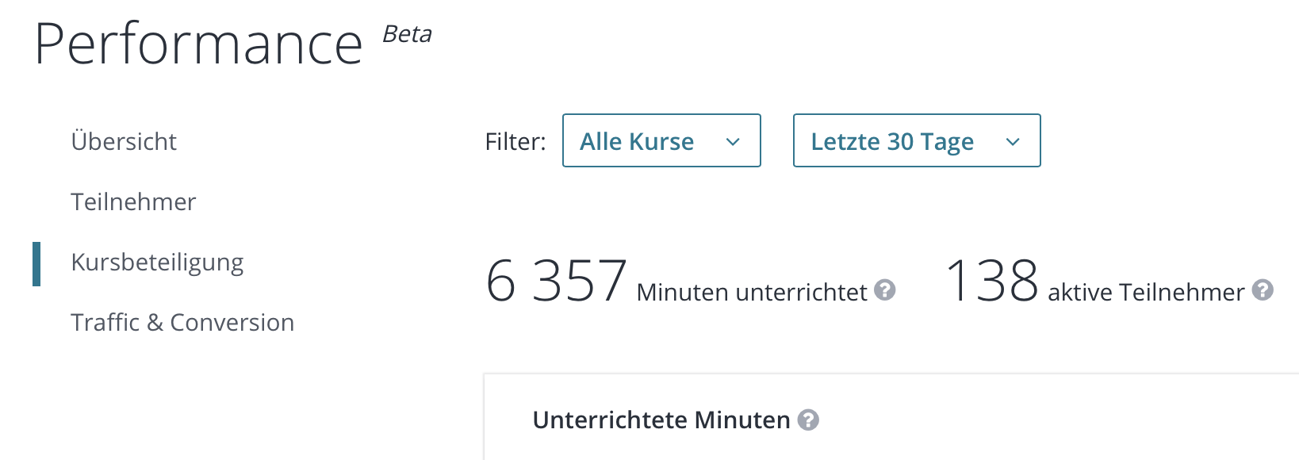Screen dimensions: 1299x460
Task: Click help icon next to Minuten unterrichtet
Action: click(886, 291)
